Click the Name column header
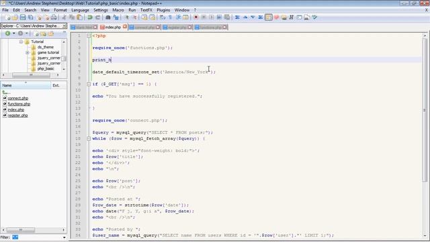The image size is (430, 242). [x=26, y=85]
